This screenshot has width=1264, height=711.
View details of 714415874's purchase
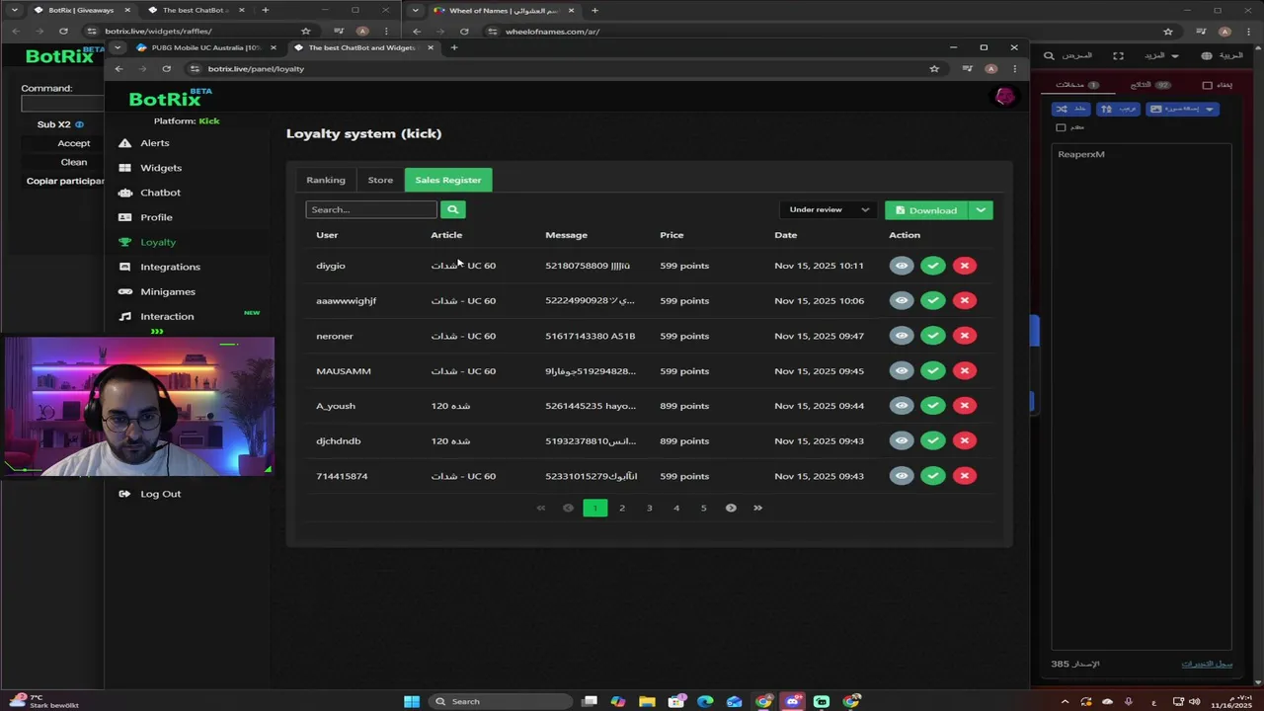point(902,476)
